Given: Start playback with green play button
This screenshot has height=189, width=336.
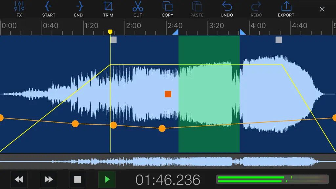Looking at the screenshot, I should pos(107,179).
